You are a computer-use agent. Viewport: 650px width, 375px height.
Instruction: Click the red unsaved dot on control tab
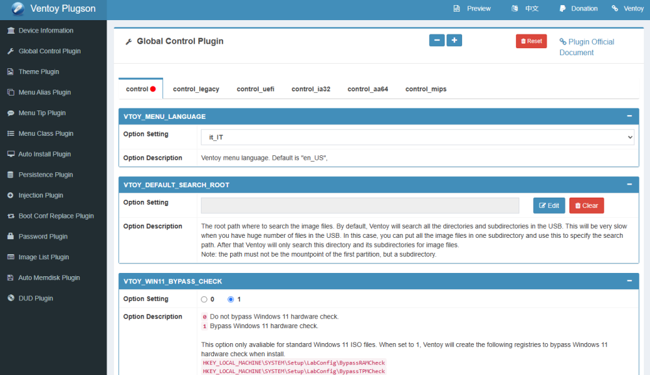[x=153, y=89]
